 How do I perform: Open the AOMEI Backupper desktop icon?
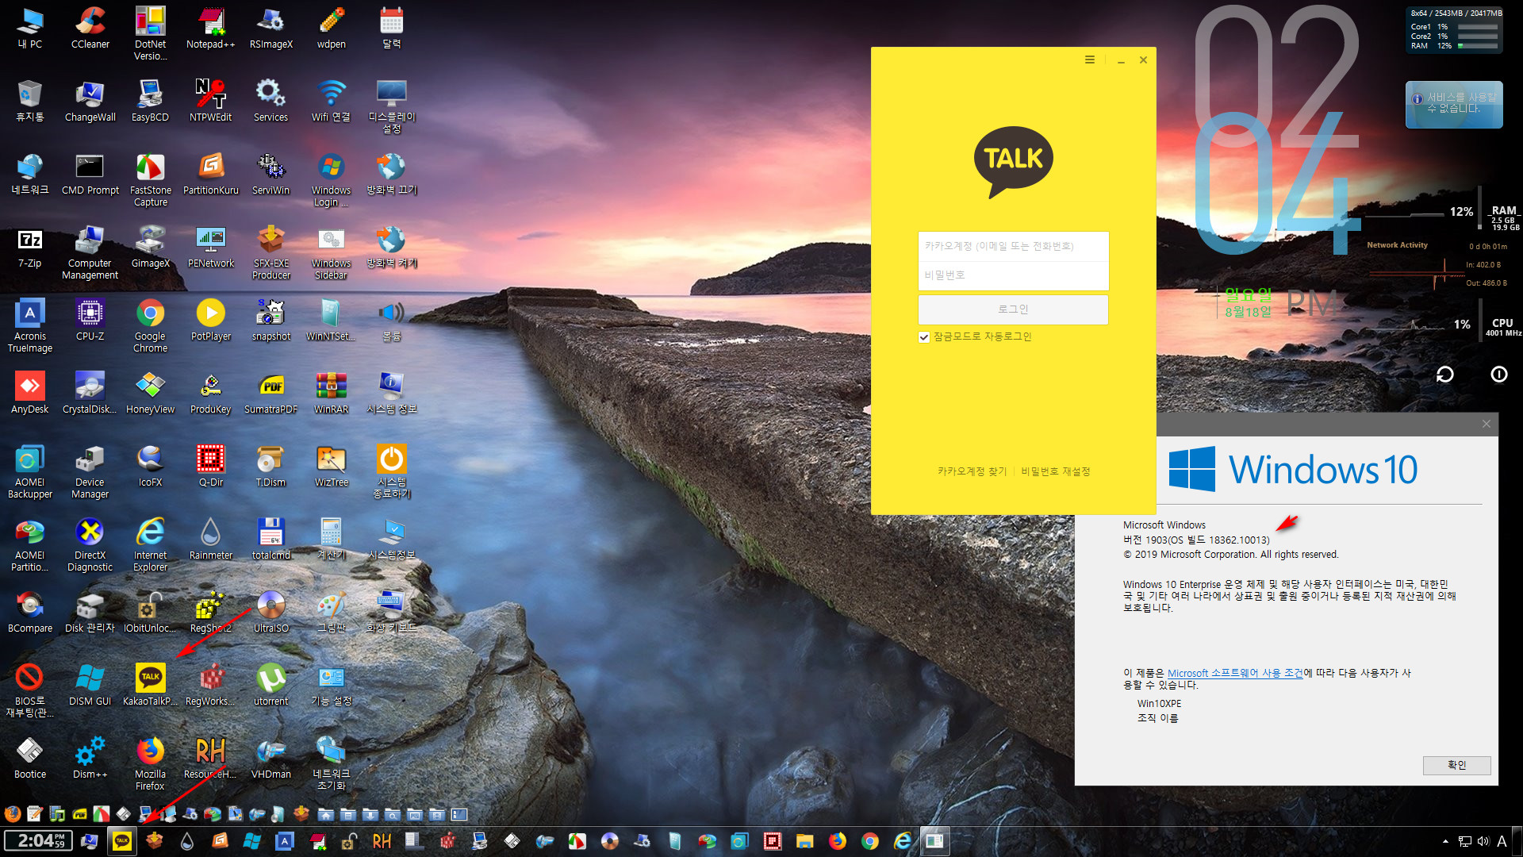[x=29, y=471]
